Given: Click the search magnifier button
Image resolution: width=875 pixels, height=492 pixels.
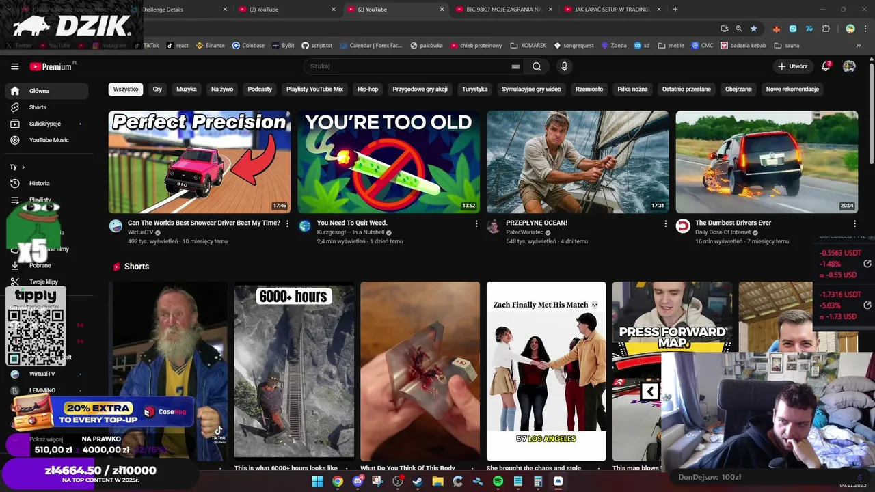Looking at the screenshot, I should 537,66.
